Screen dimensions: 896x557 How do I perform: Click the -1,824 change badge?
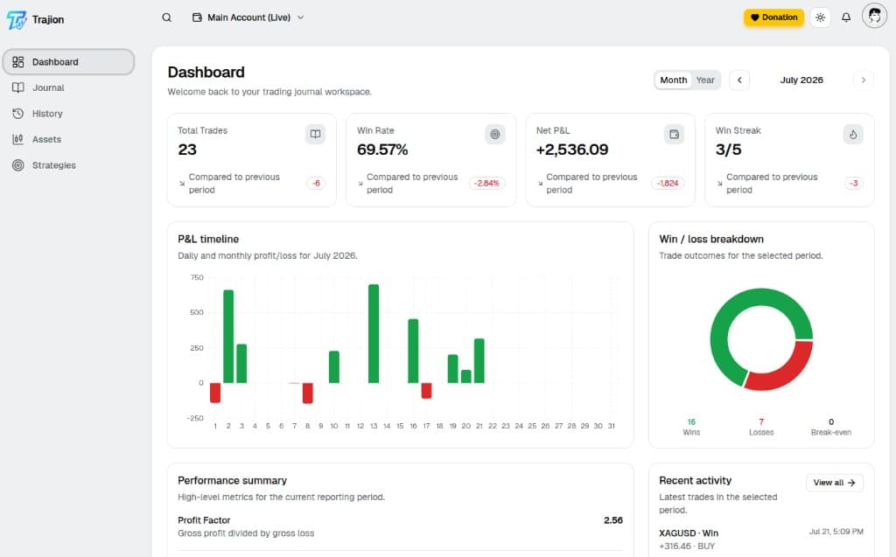tap(668, 184)
